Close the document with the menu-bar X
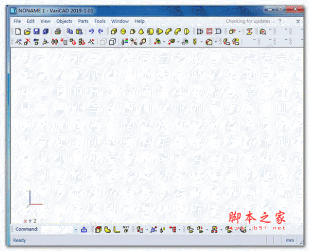This screenshot has height=251, width=309. [298, 22]
